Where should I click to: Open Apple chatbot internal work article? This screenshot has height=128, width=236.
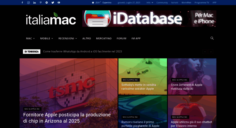[x=191, y=124]
